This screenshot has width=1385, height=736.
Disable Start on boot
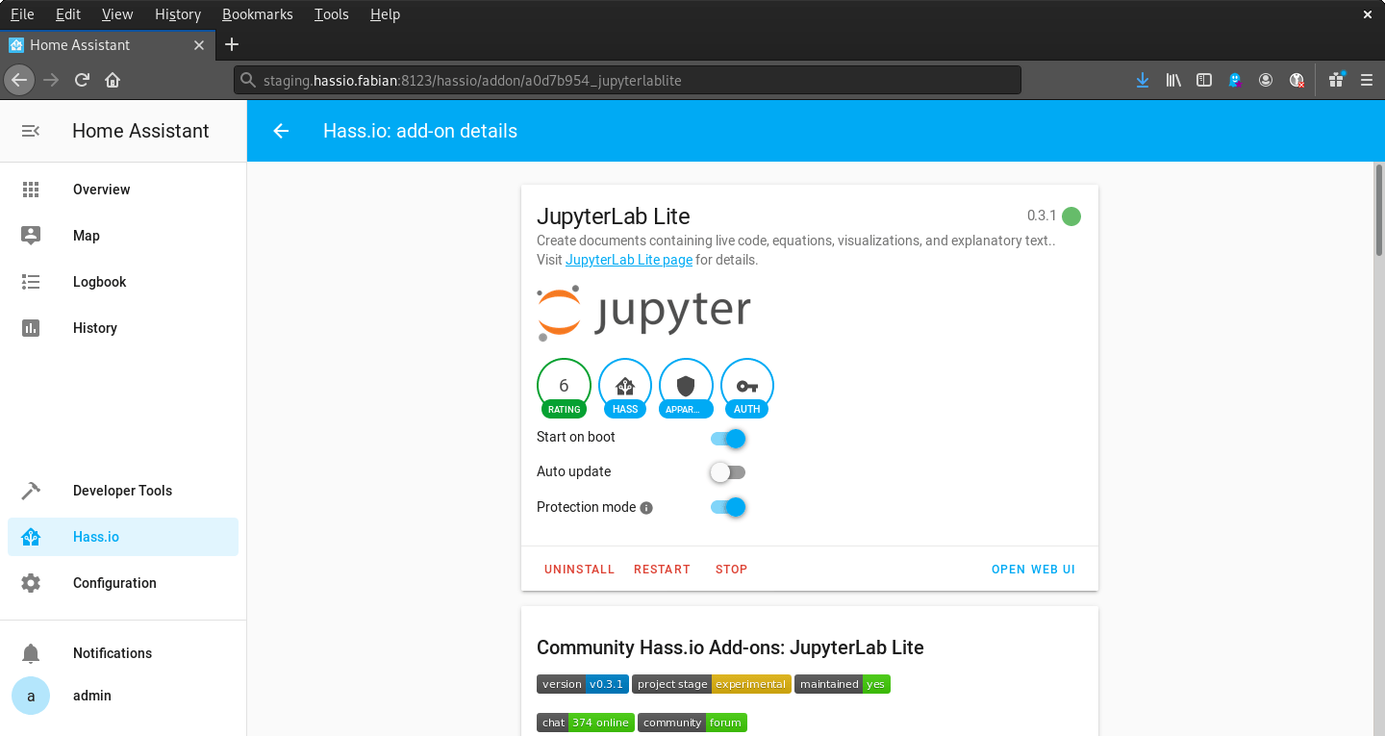click(728, 438)
